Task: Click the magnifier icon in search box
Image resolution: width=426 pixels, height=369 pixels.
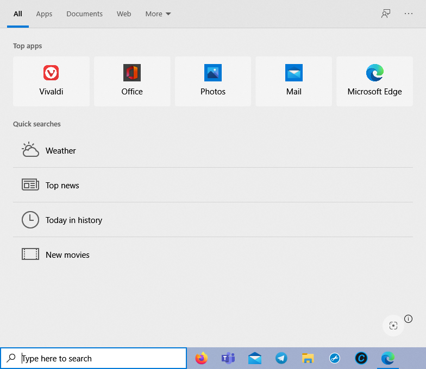Action: pos(11,358)
